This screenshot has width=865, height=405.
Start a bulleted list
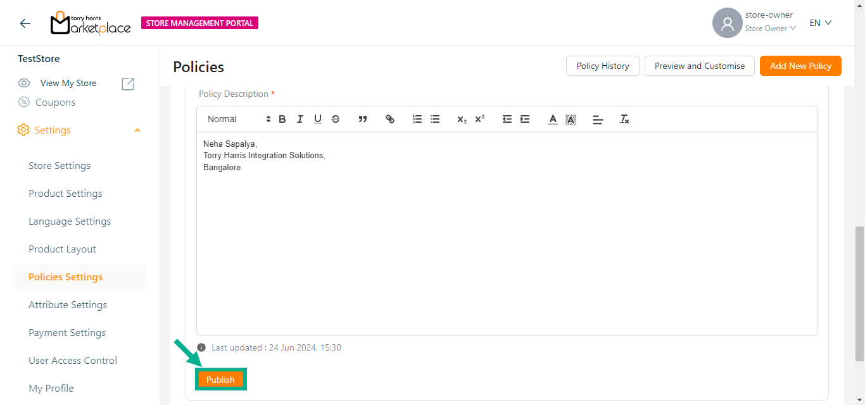point(435,119)
